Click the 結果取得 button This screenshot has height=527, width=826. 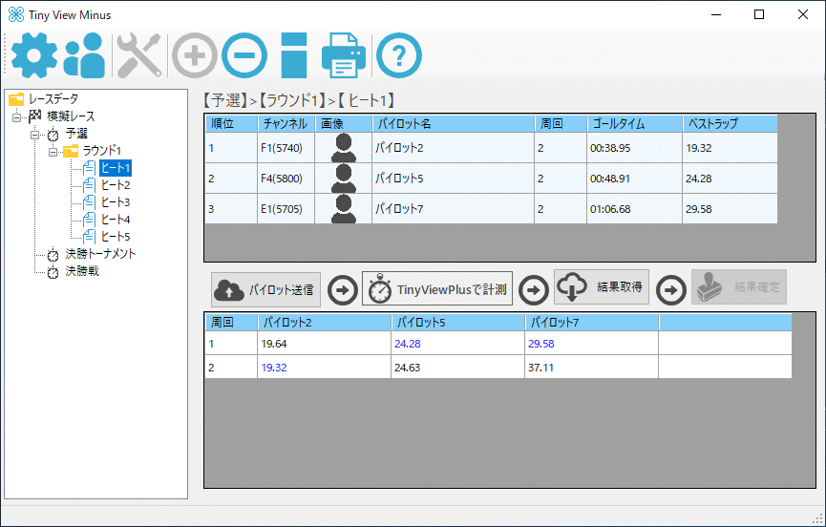(x=602, y=287)
